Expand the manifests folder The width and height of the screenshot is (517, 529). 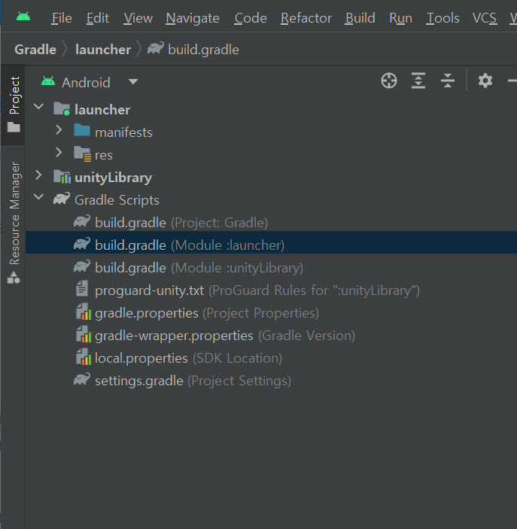point(59,130)
